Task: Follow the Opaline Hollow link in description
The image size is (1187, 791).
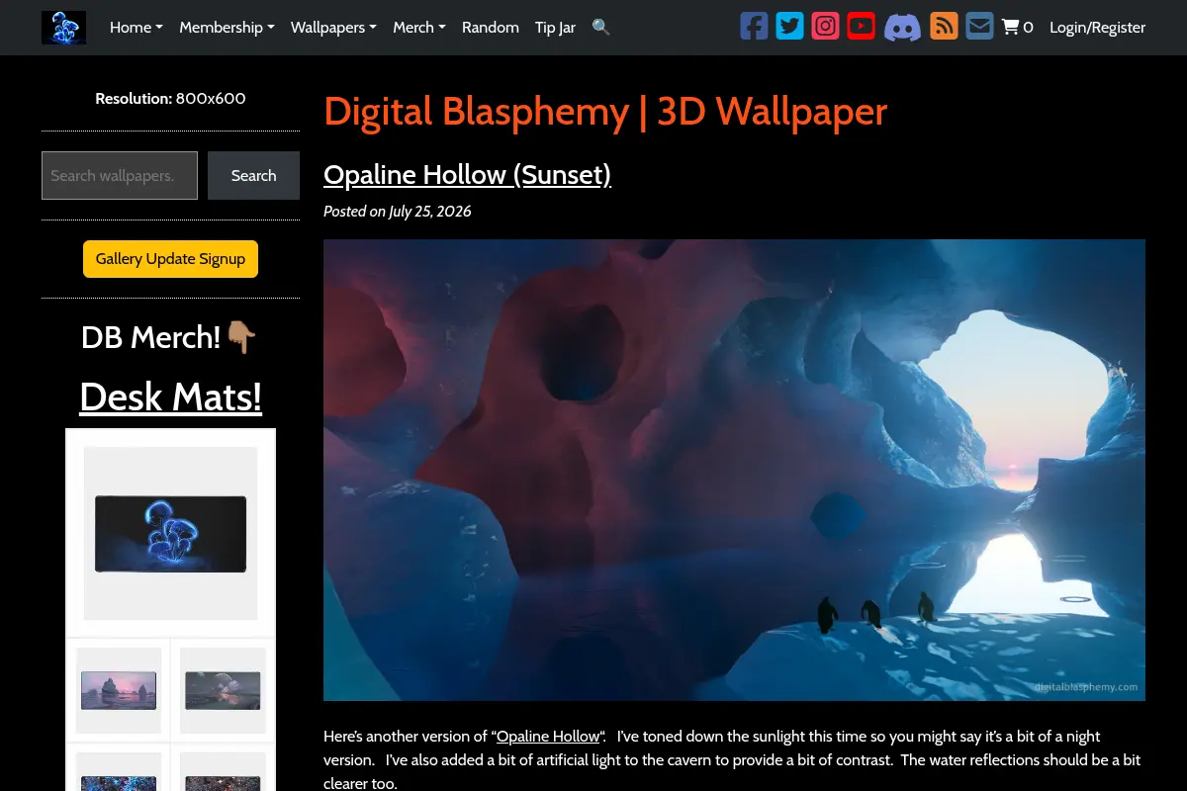Action: click(548, 737)
